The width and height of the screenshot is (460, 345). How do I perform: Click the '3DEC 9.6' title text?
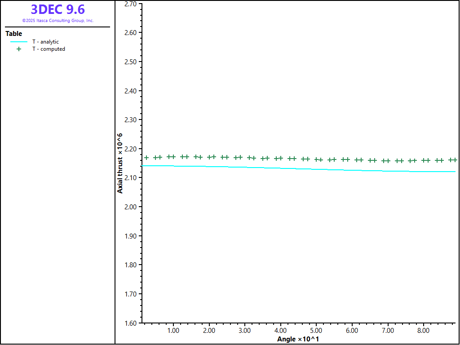[57, 9]
